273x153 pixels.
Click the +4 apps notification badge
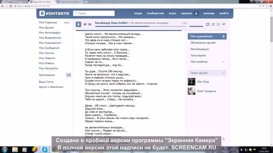pyautogui.click(x=68, y=75)
